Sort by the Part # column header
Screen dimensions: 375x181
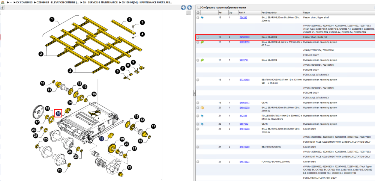(249, 12)
